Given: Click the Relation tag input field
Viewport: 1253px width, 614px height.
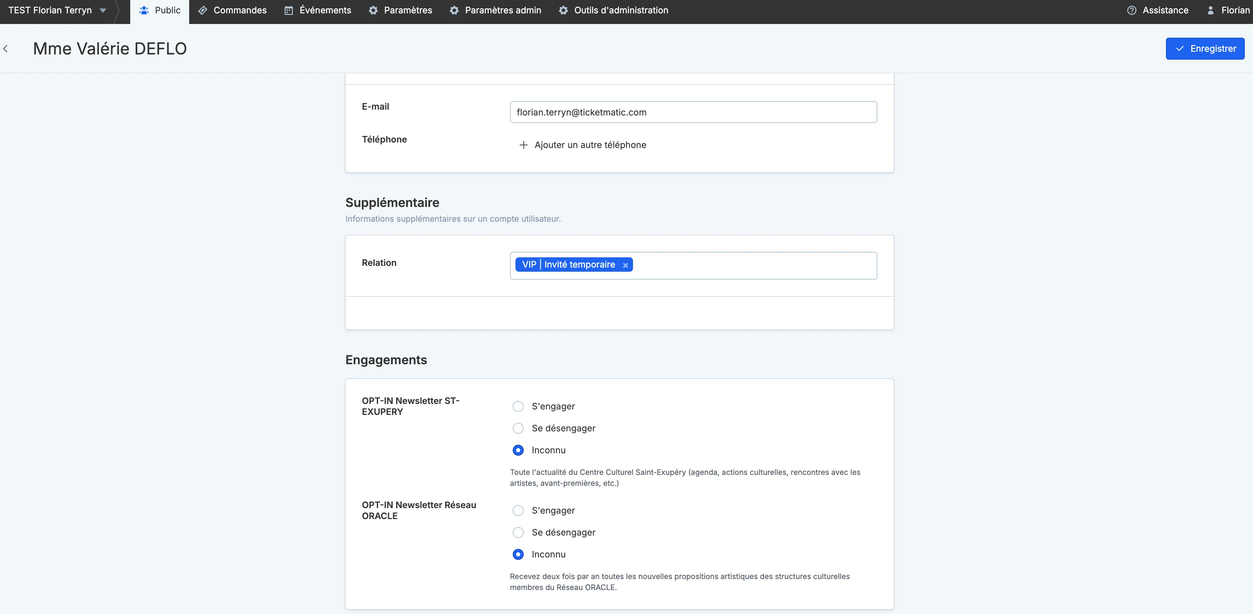Looking at the screenshot, I should pyautogui.click(x=693, y=266).
